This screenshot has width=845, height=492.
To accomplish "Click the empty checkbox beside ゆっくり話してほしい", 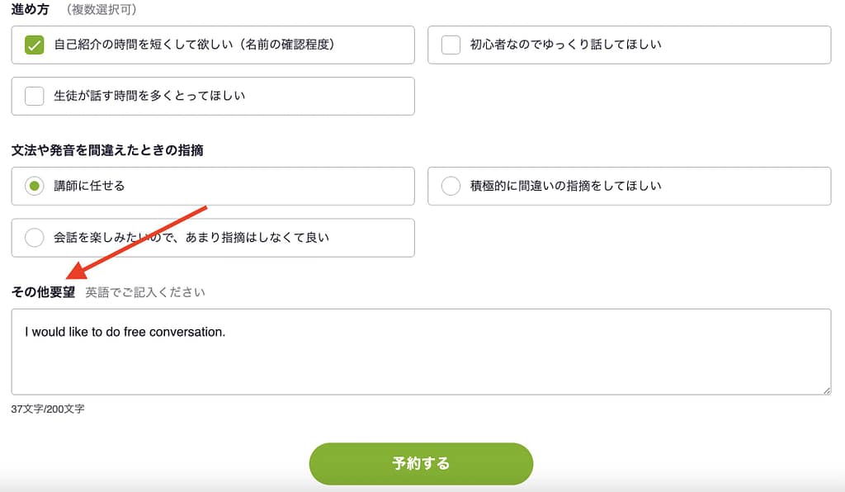I will [x=451, y=45].
